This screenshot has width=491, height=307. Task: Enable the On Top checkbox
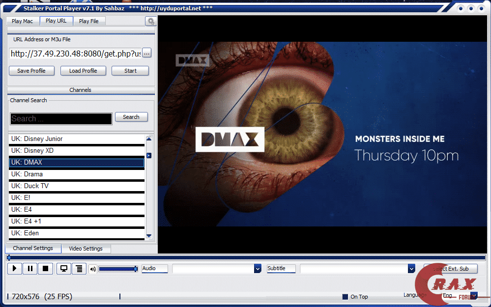pyautogui.click(x=345, y=297)
